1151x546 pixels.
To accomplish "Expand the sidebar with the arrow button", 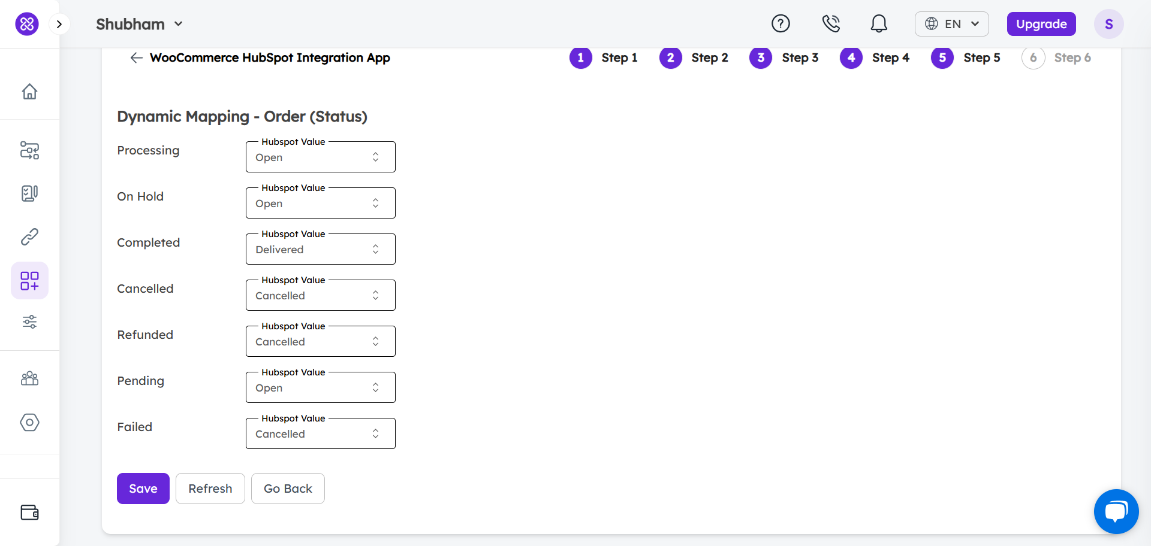I will tap(59, 24).
